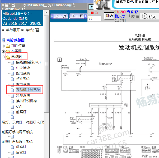Viewport: 159px width, 158px height.
Task: Click the page icon beside CVT
Action: pos(12,107)
